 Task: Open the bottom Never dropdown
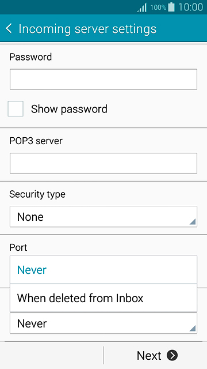point(103,323)
